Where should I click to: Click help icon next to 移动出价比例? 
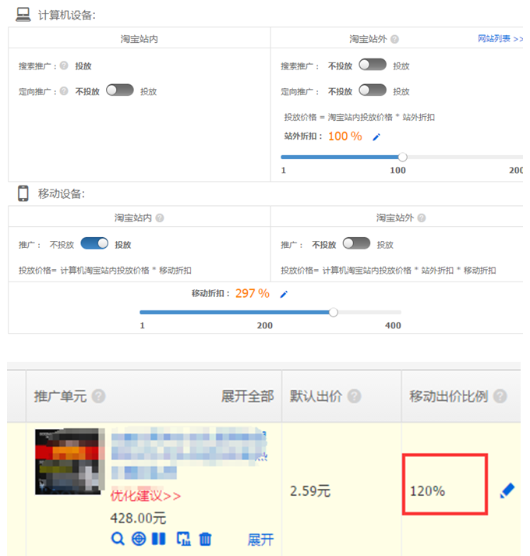click(x=500, y=396)
